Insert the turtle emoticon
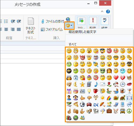This screenshot has width=134, height=126. [122, 98]
